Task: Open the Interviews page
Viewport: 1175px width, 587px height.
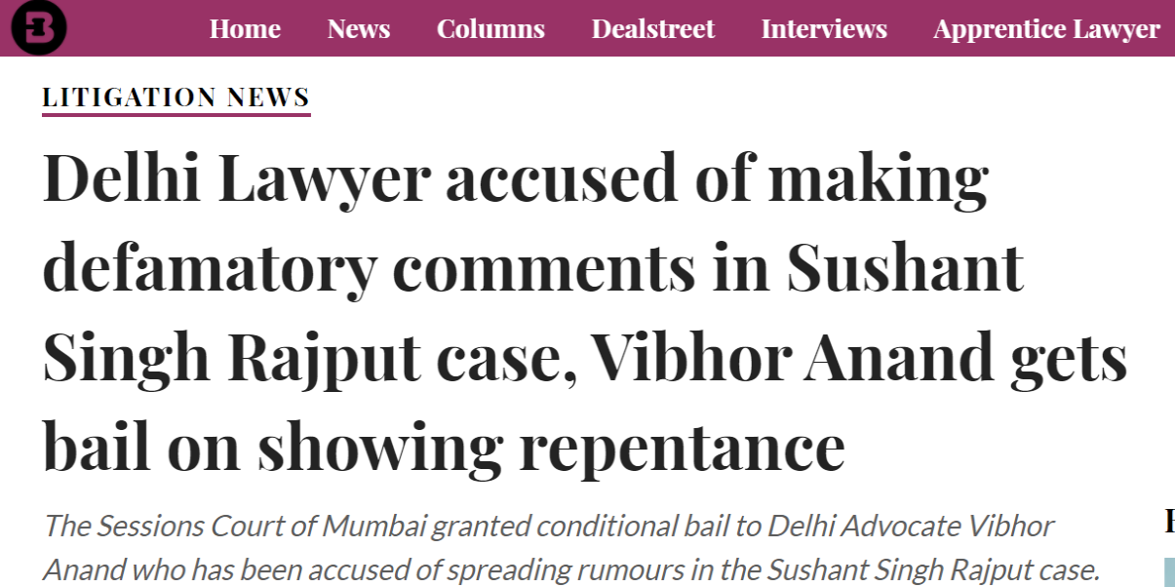Action: pos(824,29)
